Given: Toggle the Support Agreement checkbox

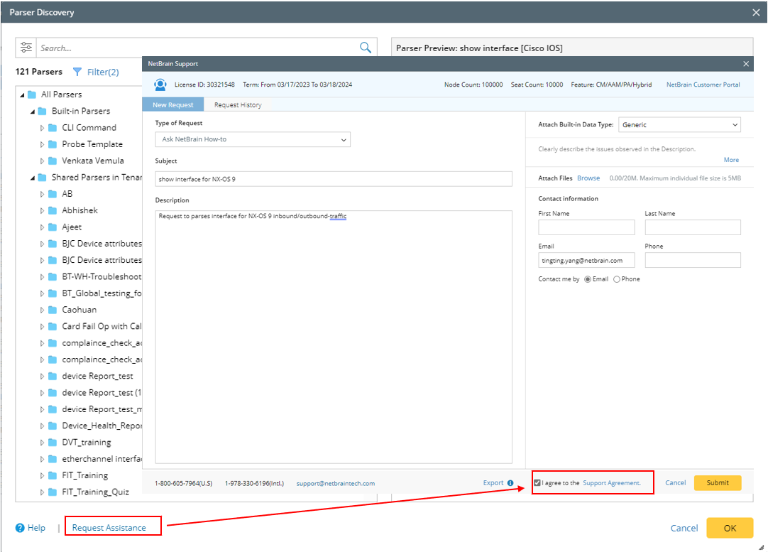Looking at the screenshot, I should pos(537,483).
